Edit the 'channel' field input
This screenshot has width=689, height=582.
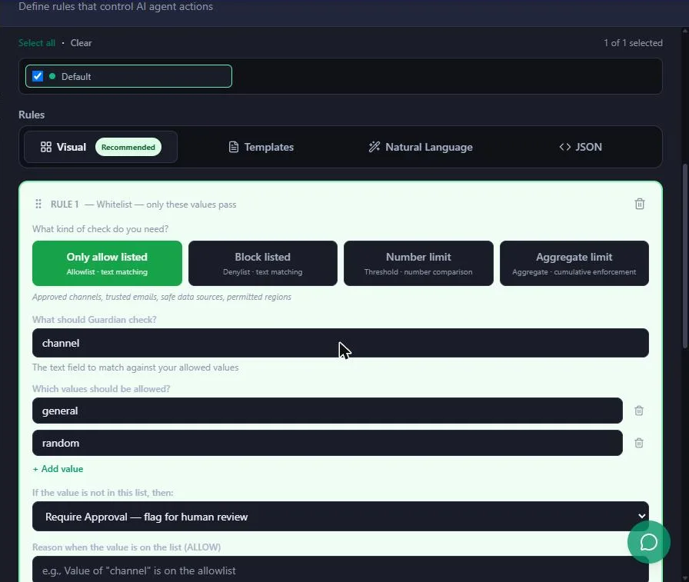[x=341, y=343]
